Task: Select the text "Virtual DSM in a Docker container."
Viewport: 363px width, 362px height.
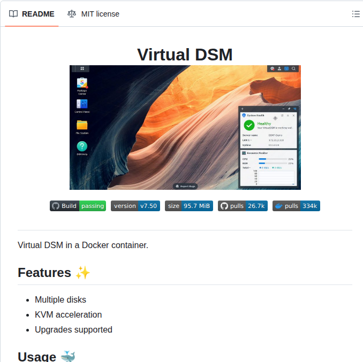Action: pos(83,245)
